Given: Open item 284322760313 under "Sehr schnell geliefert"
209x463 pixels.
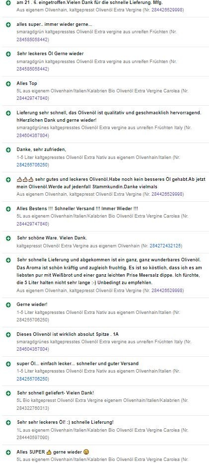Looking at the screenshot, I should pyautogui.click(x=32, y=408).
